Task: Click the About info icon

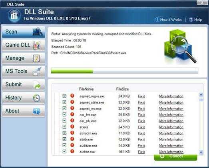Action: coord(36,111)
